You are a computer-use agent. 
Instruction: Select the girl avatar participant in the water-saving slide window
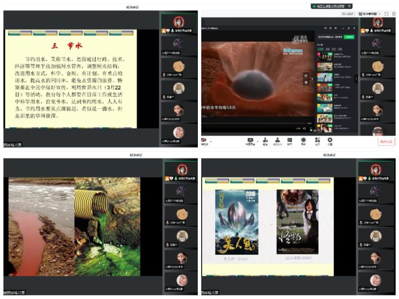179,110
